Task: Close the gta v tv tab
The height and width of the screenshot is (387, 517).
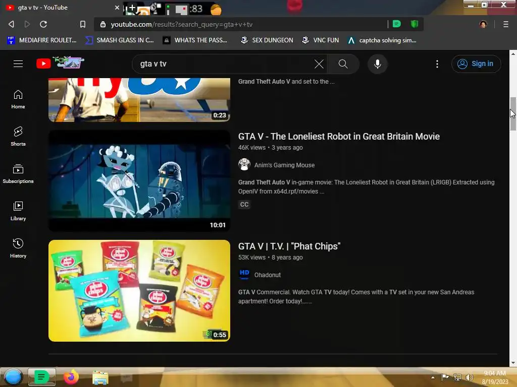Action: [x=117, y=7]
